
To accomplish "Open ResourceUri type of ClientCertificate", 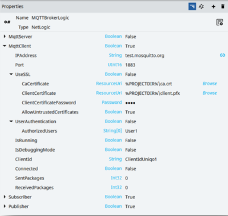I will coord(109,93).
